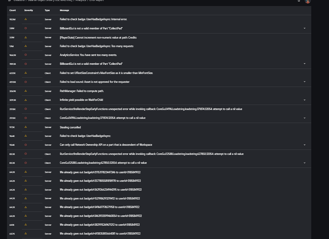Click the '457.0K' count cell

coord(12,82)
